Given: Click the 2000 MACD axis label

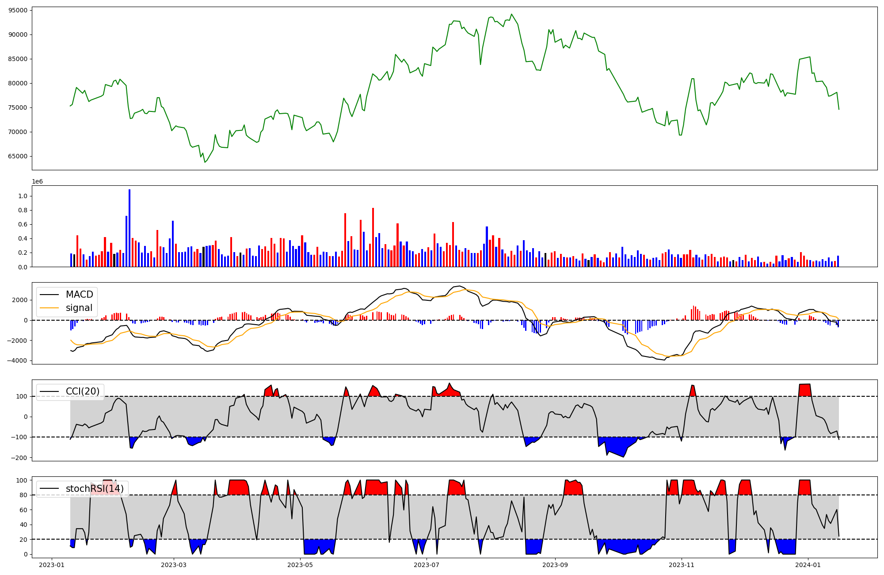Looking at the screenshot, I should pyautogui.click(x=19, y=300).
